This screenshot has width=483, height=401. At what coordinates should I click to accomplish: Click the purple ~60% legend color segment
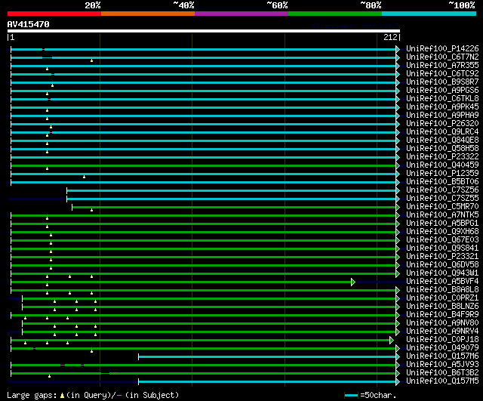coord(241,14)
